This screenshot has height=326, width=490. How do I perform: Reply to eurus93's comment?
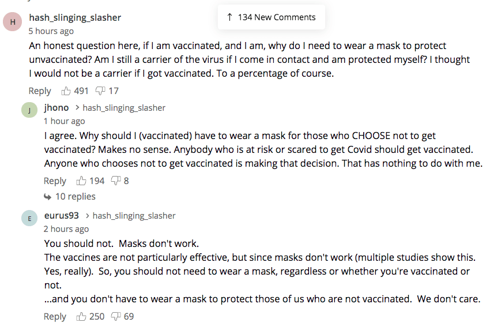point(55,316)
